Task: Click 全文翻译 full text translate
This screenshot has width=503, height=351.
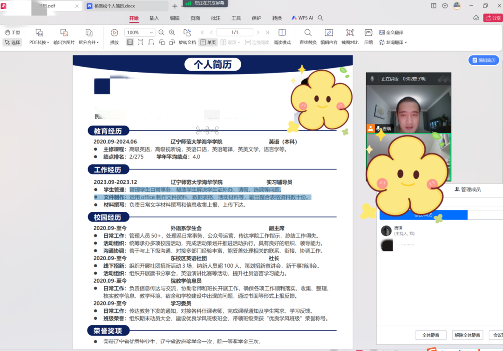Action: point(391,33)
